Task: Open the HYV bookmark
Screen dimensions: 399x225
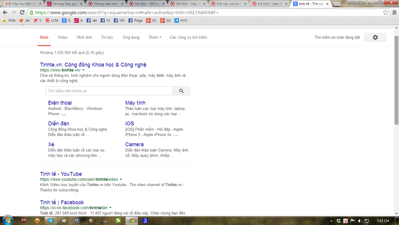Action: [x=180, y=20]
